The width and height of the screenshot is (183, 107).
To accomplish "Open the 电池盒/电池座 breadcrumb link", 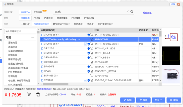I will coord(44,89).
